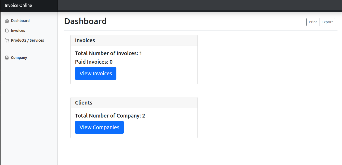Open Products / Services text in sidebar

[x=27, y=40]
